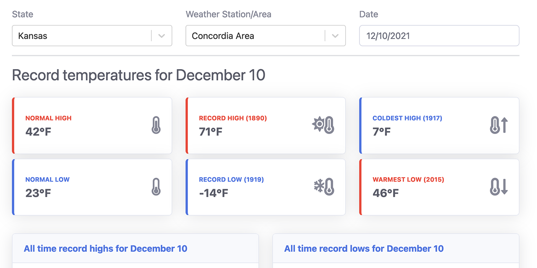Click the thermometer icon on Normal Low card
Screen dimensions: 537x268
[x=156, y=187]
